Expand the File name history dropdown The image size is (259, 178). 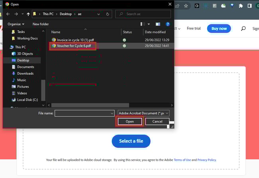click(x=112, y=113)
